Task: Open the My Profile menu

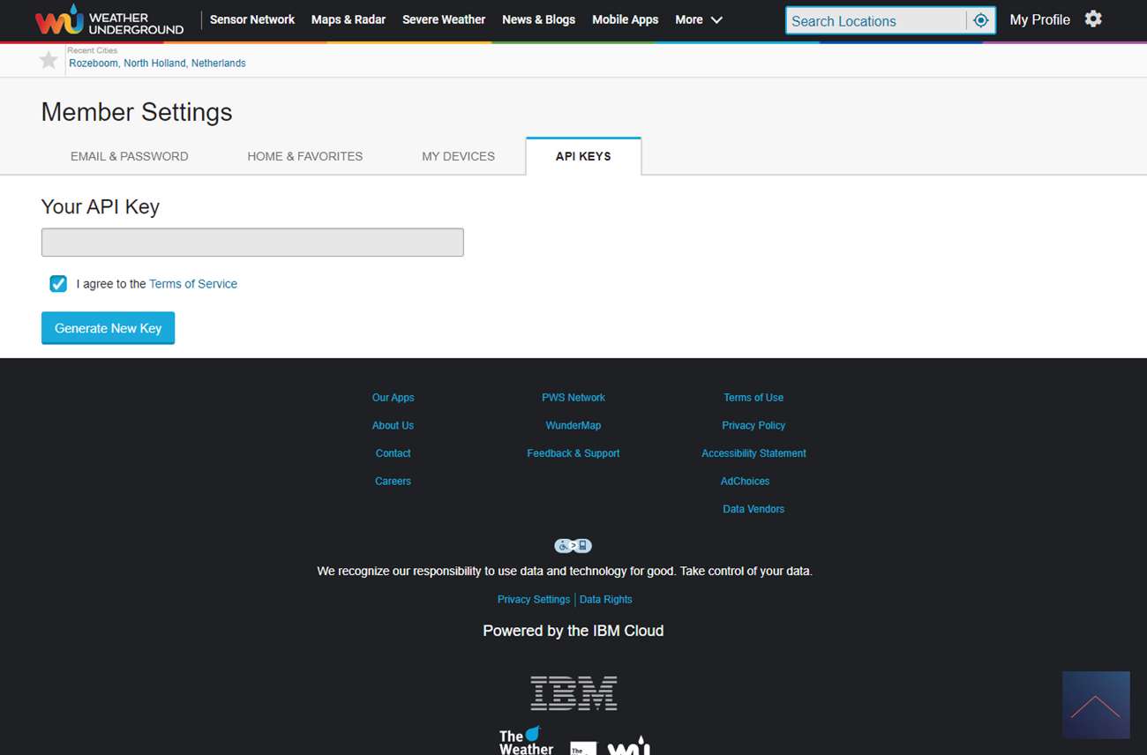Action: pos(1039,19)
